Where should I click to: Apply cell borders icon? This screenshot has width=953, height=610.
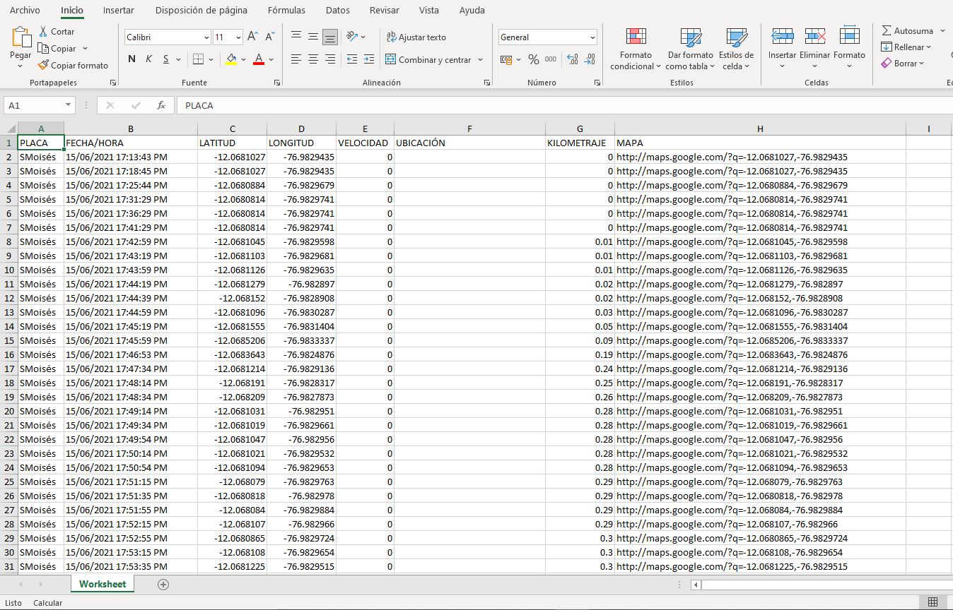coord(198,59)
